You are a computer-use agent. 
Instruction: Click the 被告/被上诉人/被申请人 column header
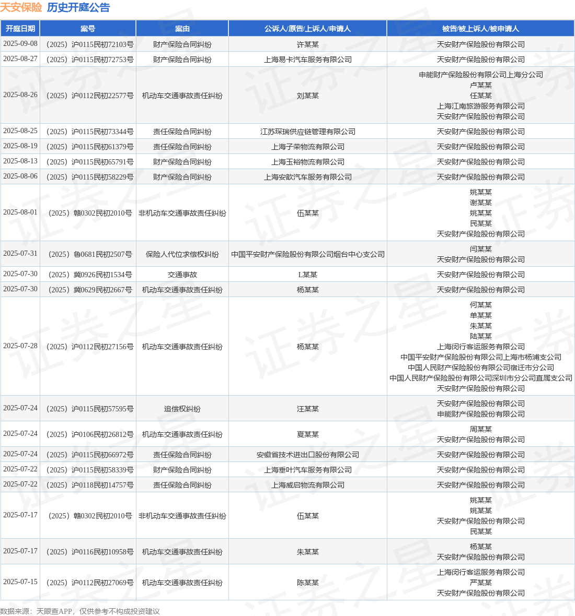(480, 29)
